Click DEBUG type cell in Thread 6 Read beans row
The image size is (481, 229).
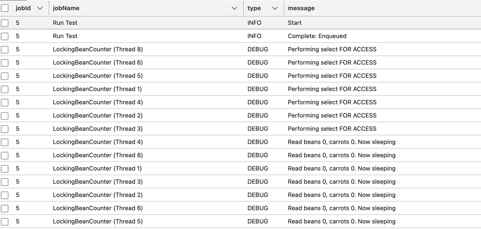258,208
